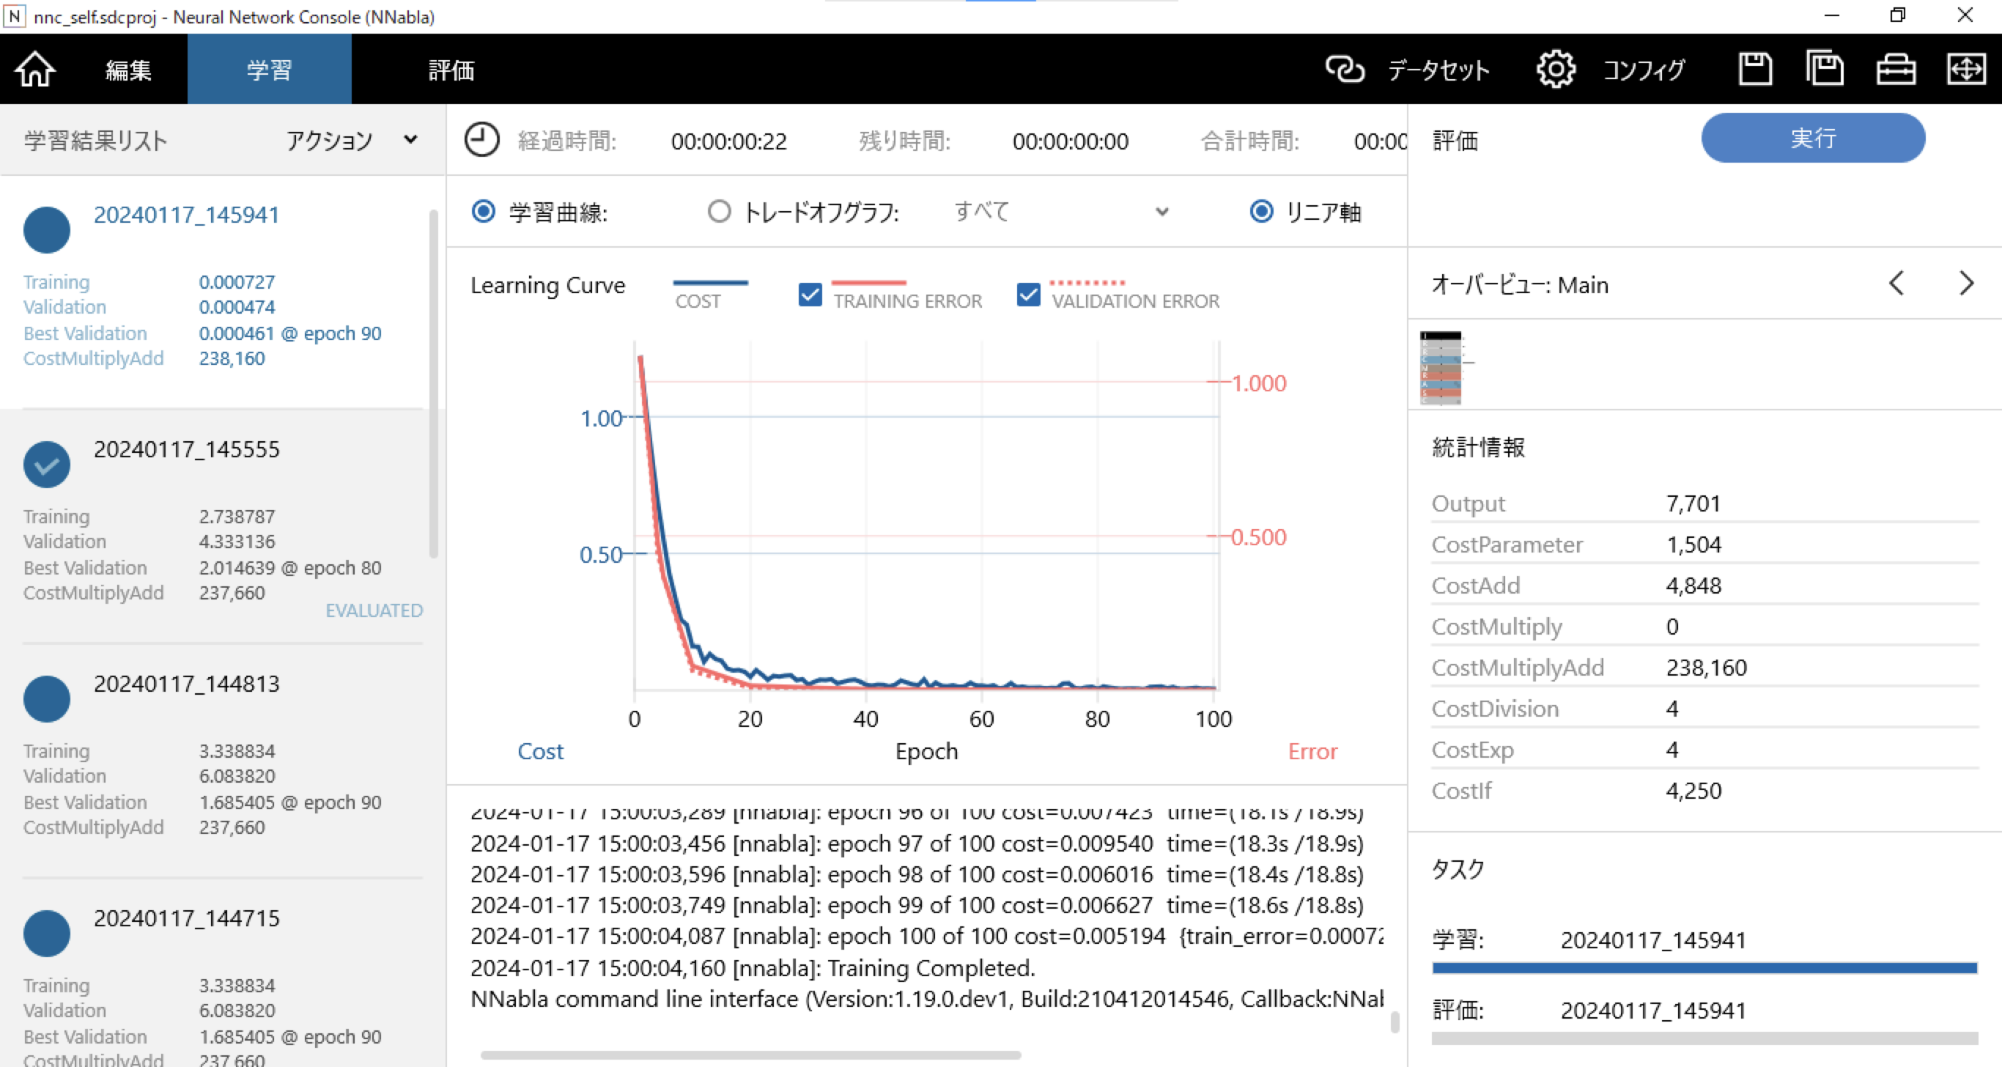
Task: Click the Save project floppy icon
Action: click(x=1755, y=70)
